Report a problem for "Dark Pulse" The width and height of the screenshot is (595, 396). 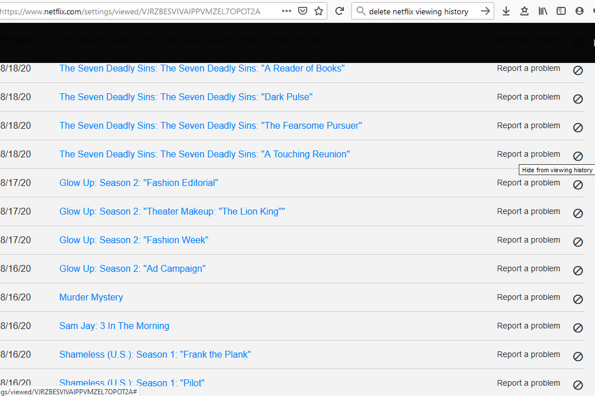click(529, 97)
